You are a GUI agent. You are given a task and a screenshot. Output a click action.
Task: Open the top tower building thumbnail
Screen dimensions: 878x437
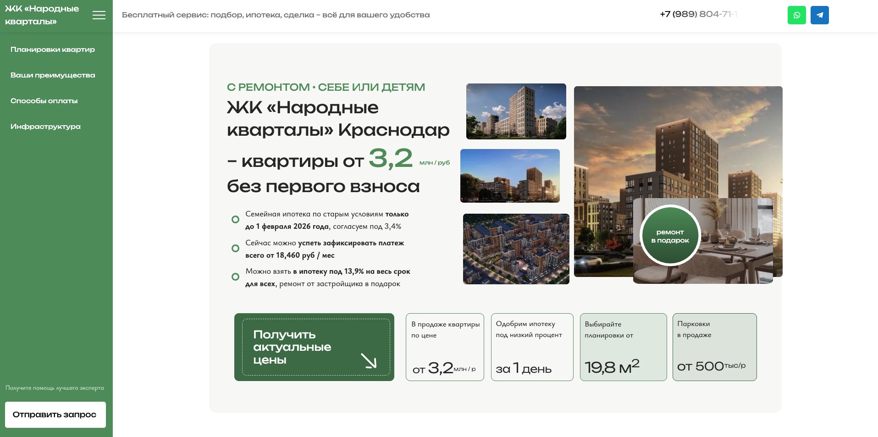coord(516,111)
